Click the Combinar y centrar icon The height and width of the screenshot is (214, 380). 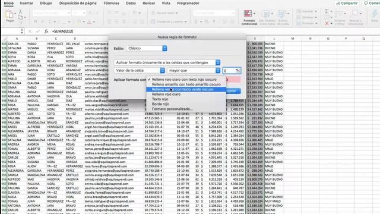click(x=153, y=21)
